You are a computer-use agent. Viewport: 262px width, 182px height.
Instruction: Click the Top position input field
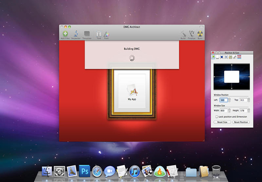tap(243, 100)
